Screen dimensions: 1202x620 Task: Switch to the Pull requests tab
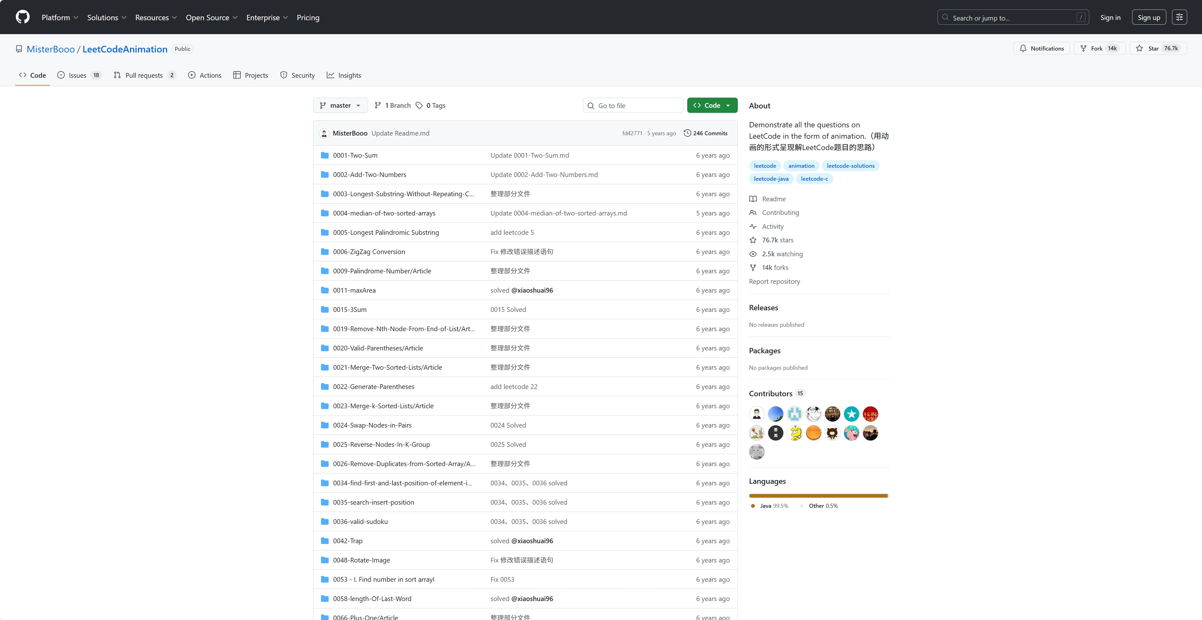(145, 75)
